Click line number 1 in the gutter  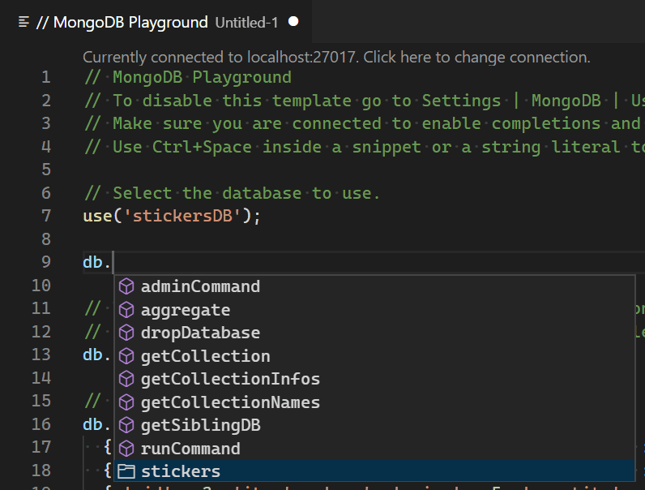45,77
